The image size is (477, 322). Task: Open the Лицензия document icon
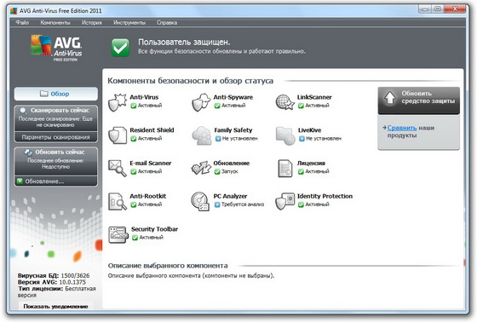(285, 169)
